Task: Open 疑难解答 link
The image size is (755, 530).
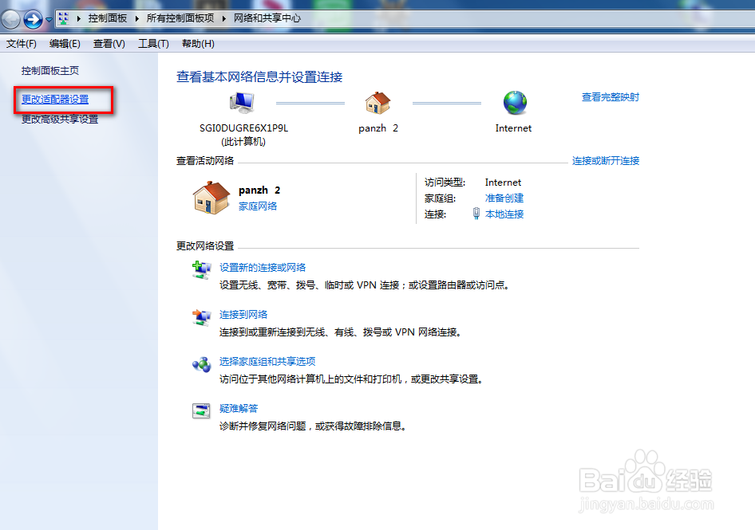Action: point(239,408)
